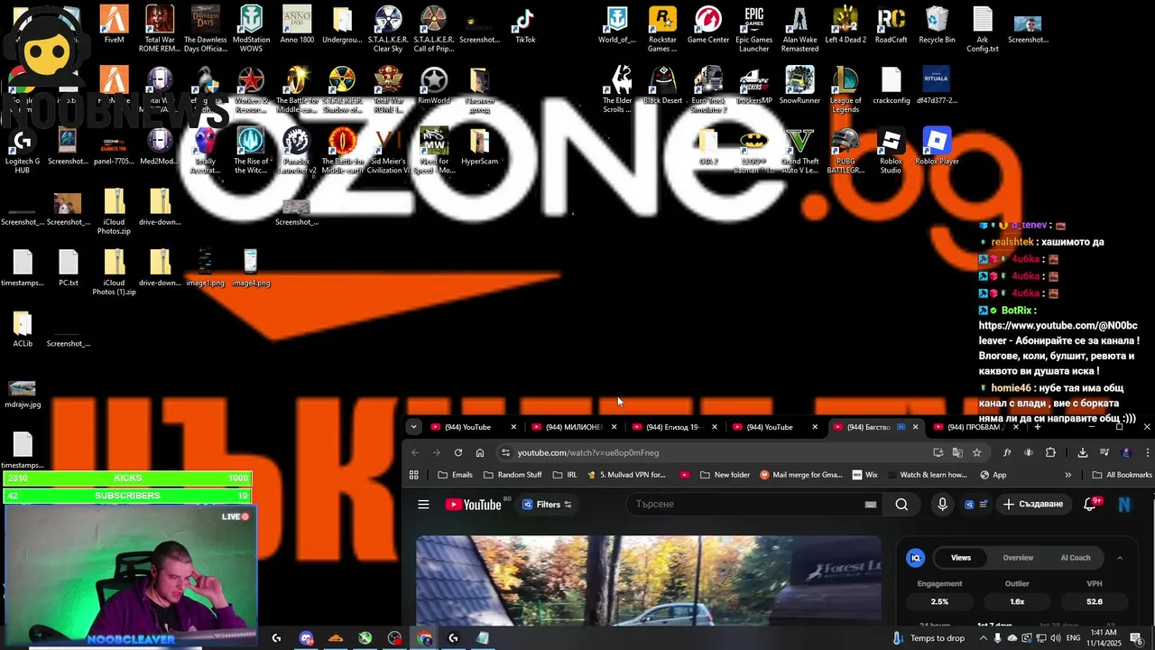Open Game Center desktop shortcut
The width and height of the screenshot is (1155, 650).
[x=708, y=24]
